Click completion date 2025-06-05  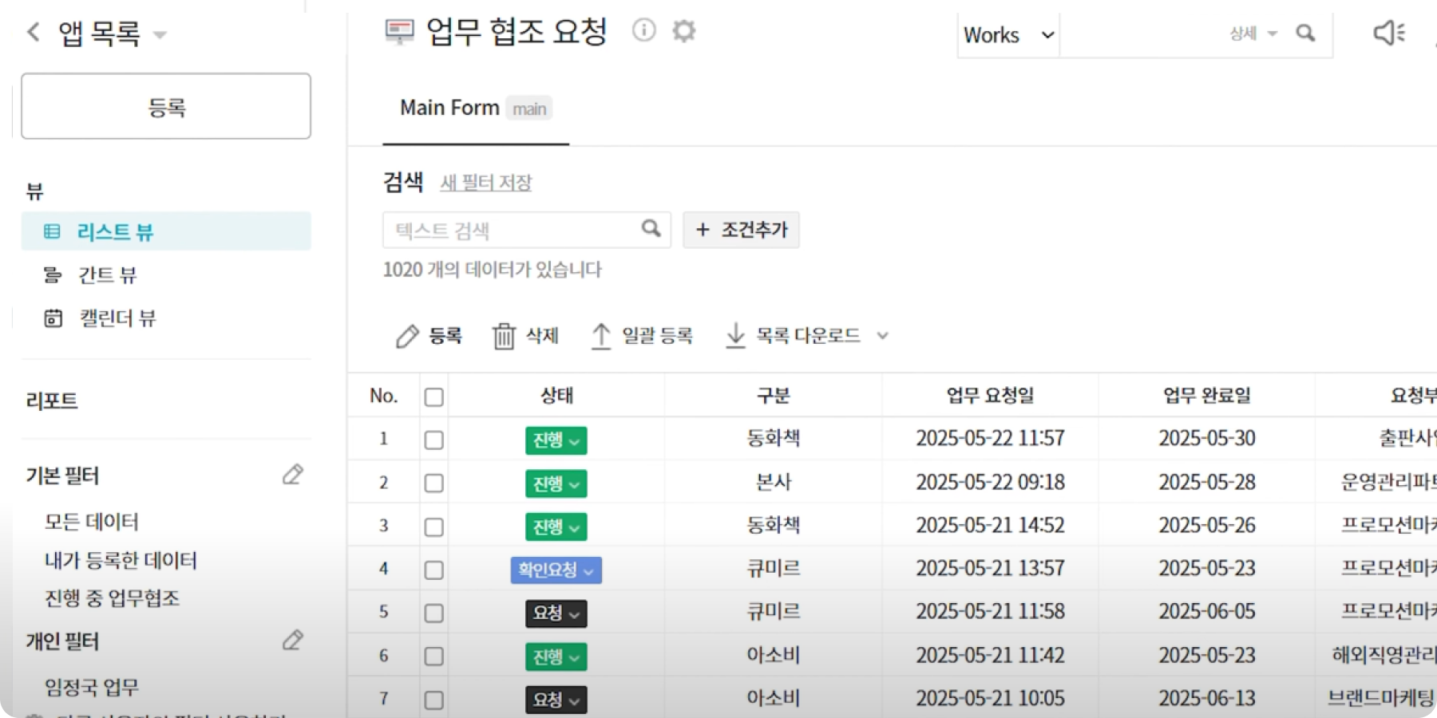point(1206,611)
